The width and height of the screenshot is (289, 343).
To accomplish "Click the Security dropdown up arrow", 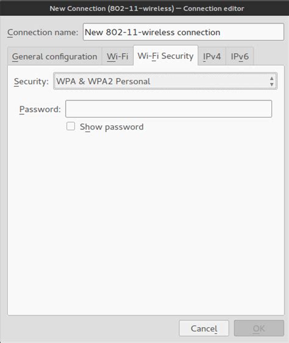I will point(271,78).
